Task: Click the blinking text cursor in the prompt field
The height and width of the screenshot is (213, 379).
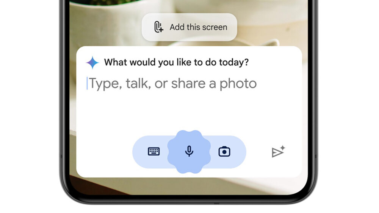Action: 87,84
